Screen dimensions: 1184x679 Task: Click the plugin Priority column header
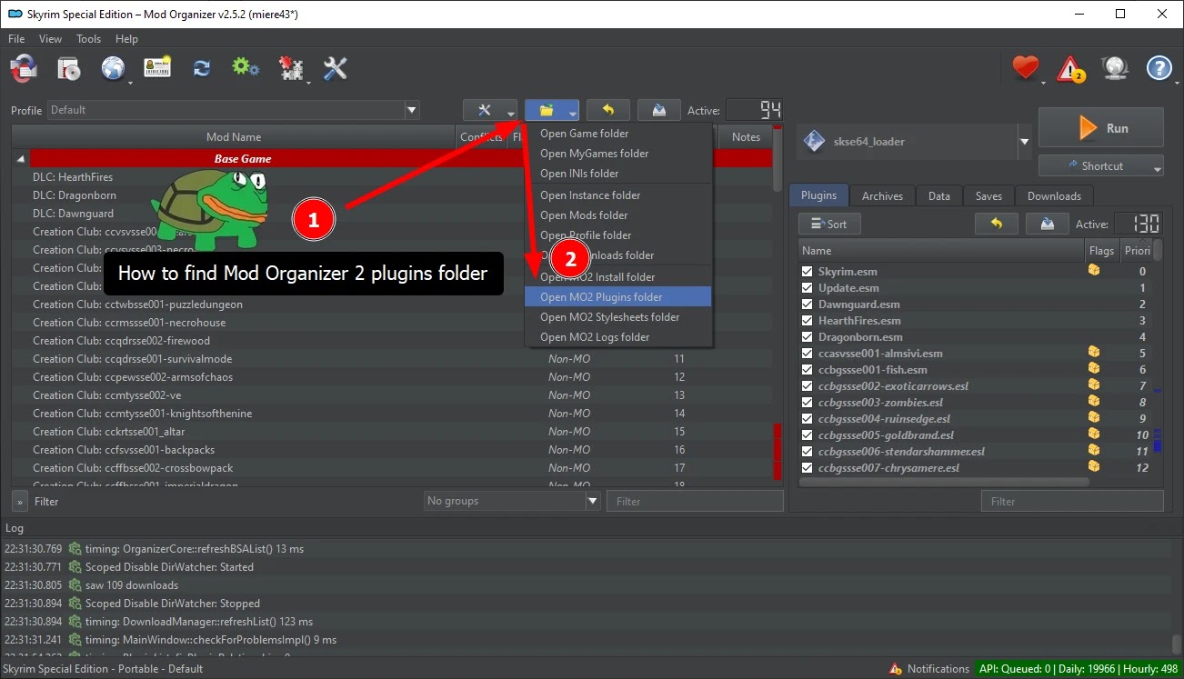tap(1137, 251)
